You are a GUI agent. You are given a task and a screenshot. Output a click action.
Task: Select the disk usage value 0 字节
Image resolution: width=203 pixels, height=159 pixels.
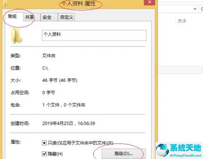tap(49, 92)
